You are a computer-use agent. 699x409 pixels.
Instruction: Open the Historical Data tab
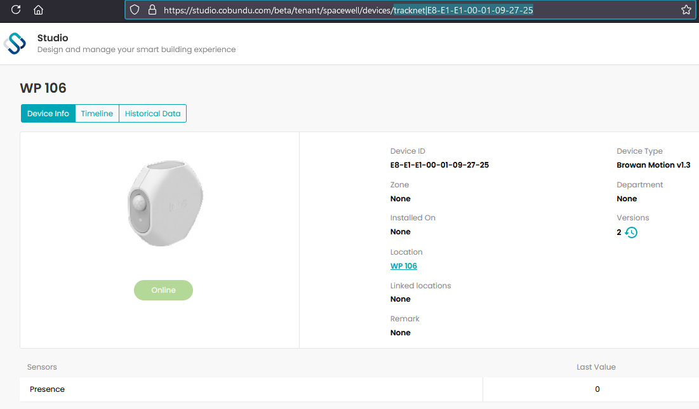(x=152, y=113)
